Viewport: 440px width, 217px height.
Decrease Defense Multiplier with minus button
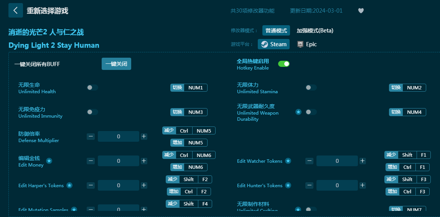tap(91, 136)
